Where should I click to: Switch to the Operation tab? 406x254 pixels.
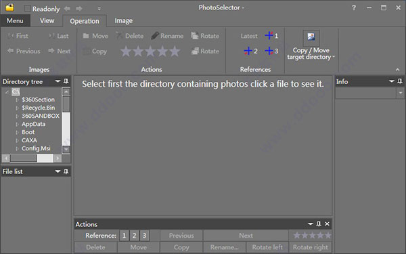(85, 21)
